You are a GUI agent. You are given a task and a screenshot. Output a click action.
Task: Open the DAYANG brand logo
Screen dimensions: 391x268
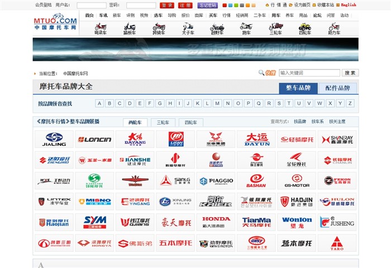[135, 139]
